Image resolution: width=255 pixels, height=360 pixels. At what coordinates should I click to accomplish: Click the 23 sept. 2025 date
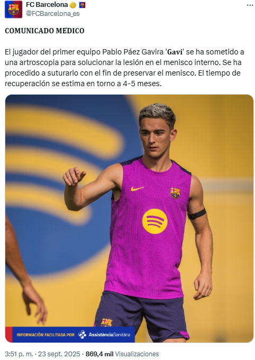(59, 354)
